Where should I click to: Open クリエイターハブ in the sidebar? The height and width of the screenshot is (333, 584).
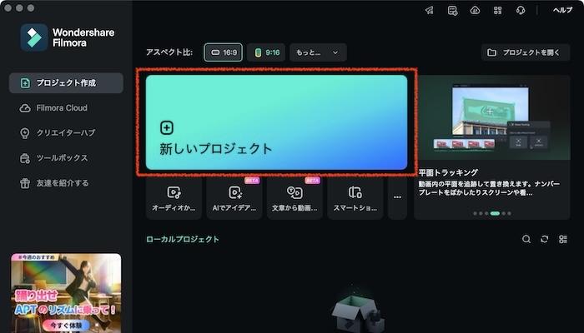(x=66, y=133)
